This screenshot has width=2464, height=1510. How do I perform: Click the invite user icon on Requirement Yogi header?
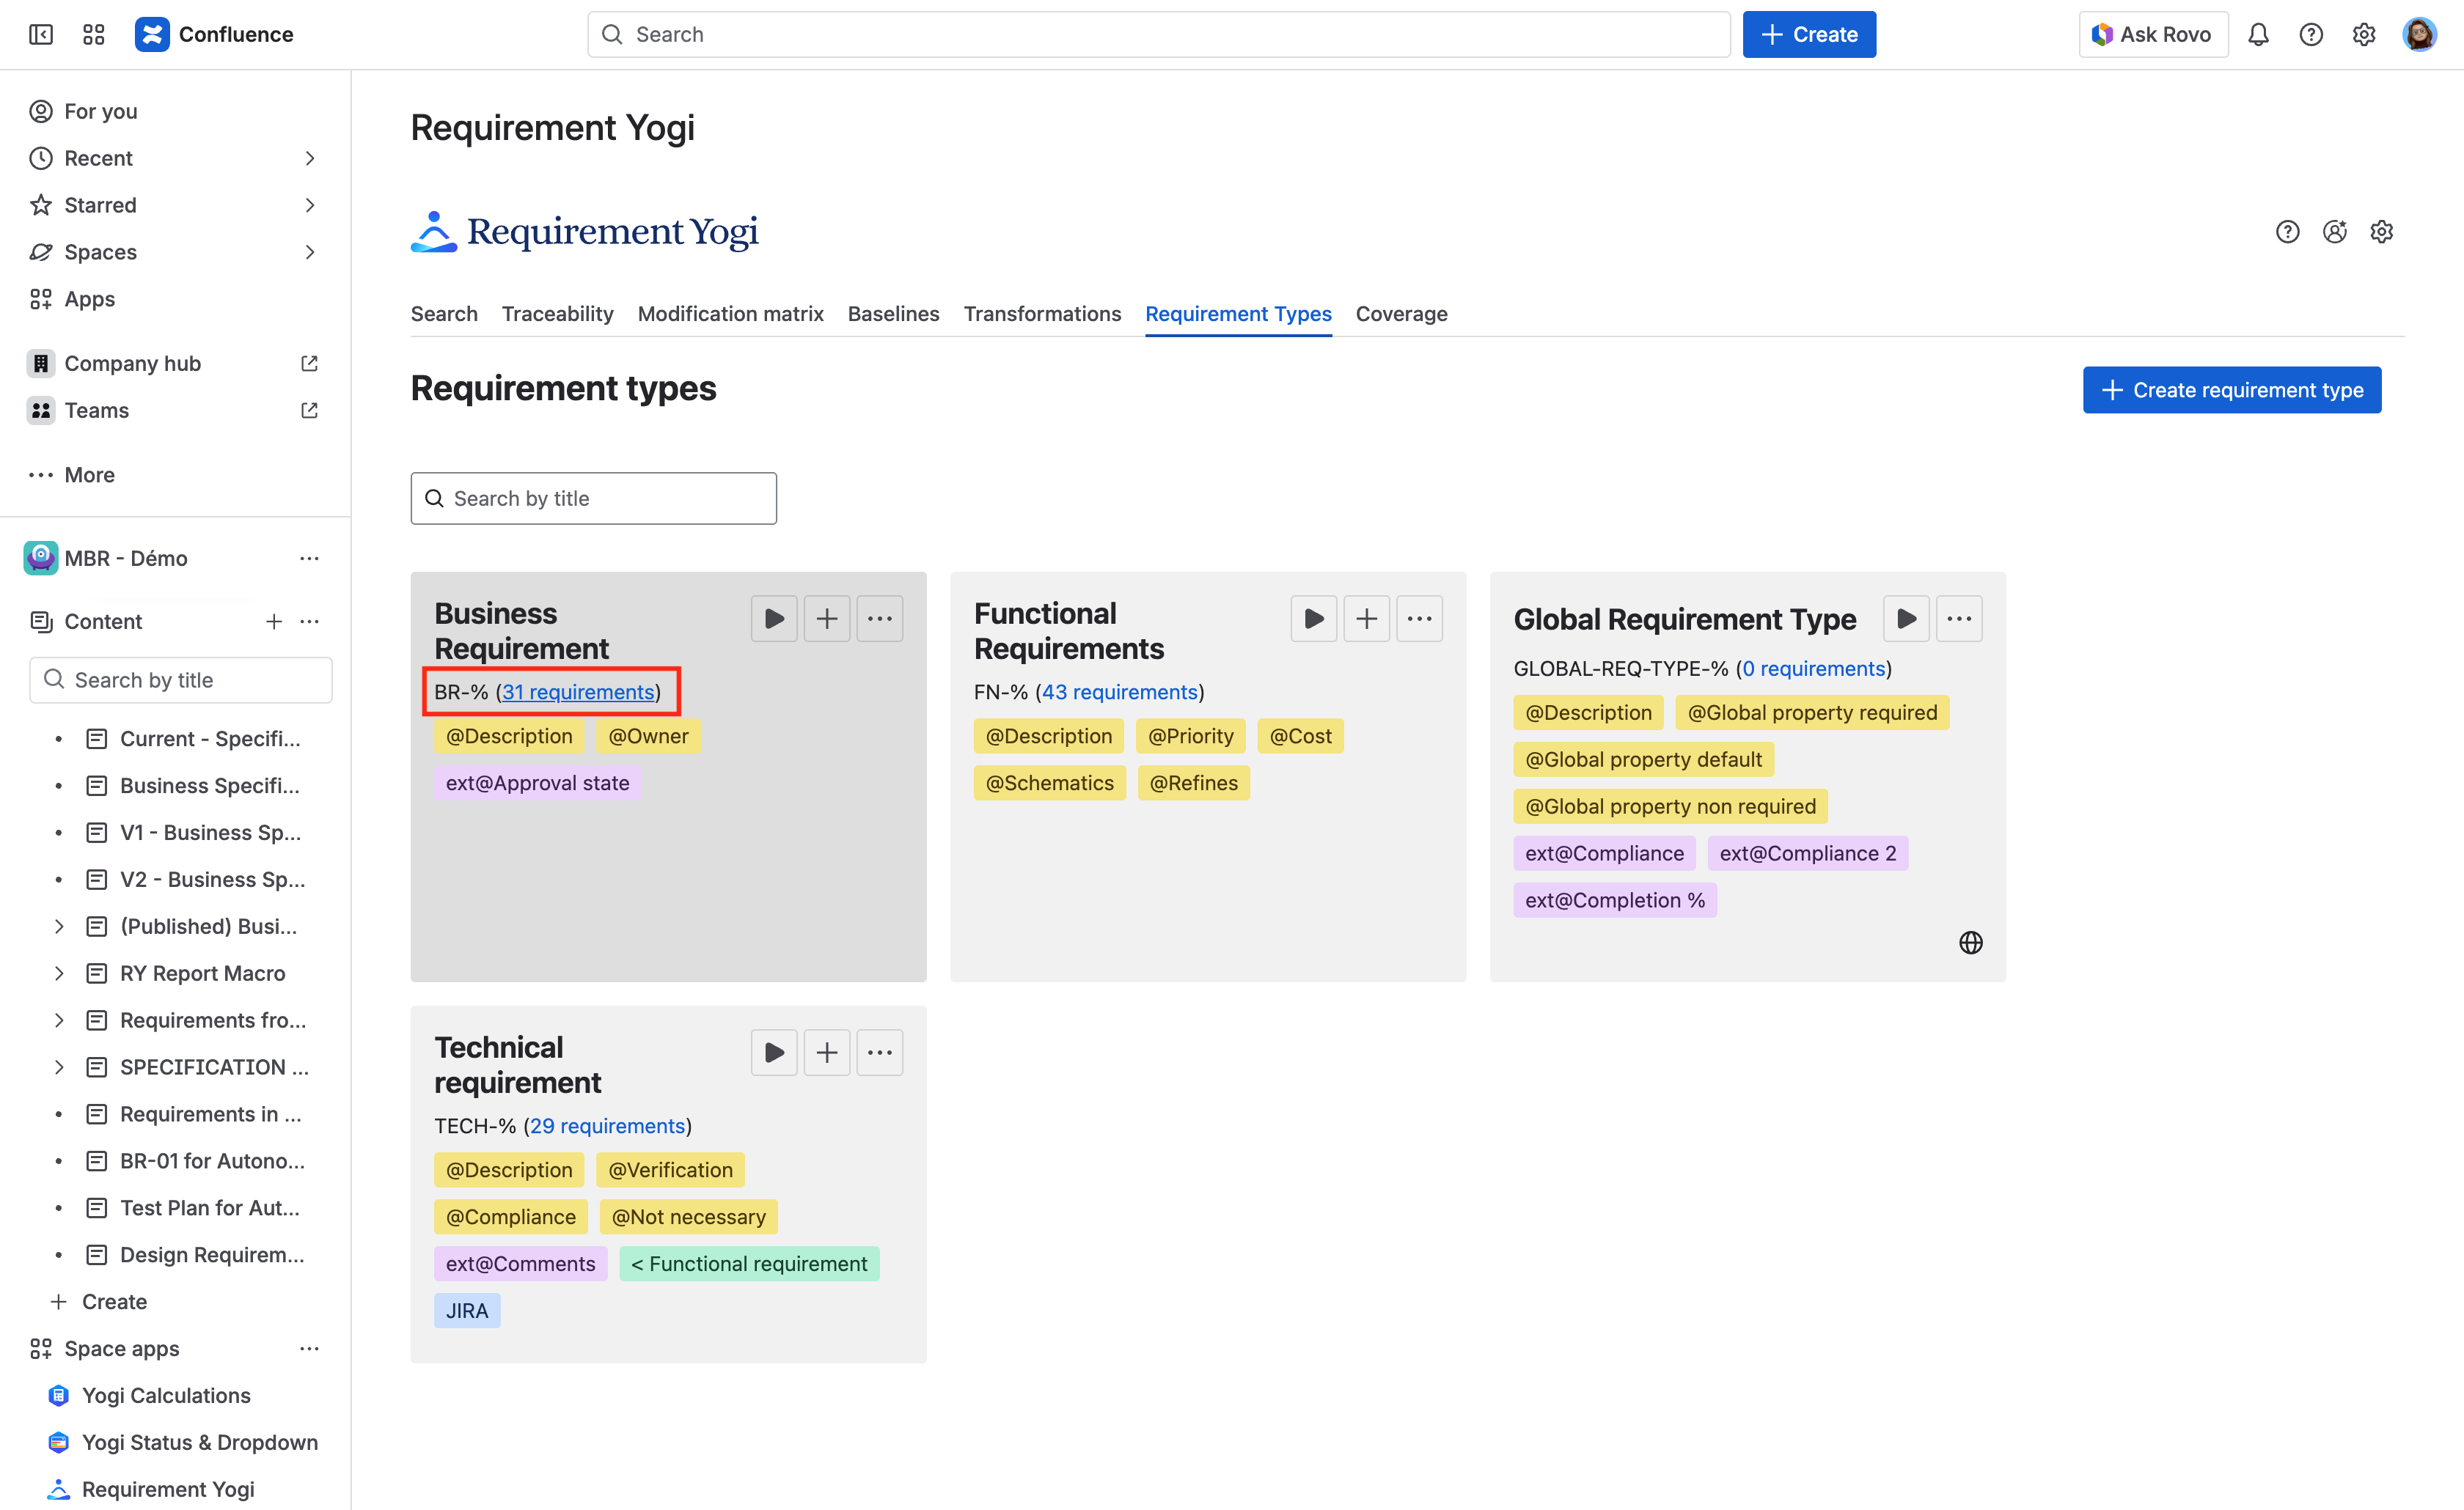pos(2334,231)
